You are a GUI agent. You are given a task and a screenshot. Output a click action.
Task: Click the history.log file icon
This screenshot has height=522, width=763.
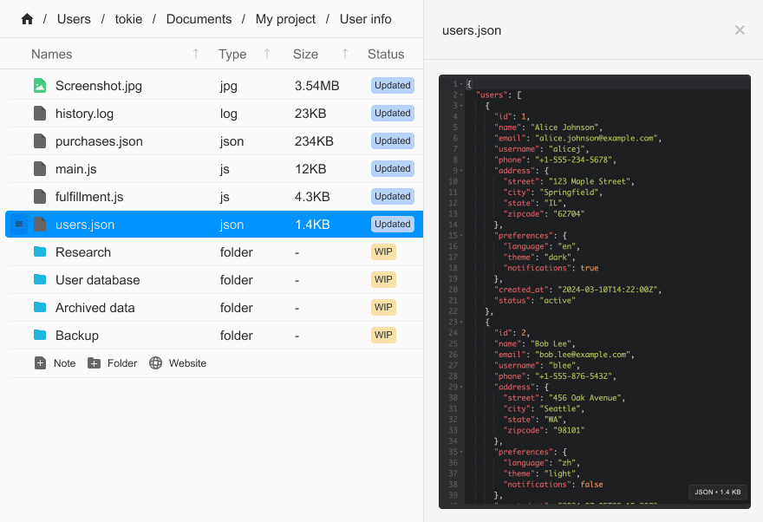coord(40,114)
